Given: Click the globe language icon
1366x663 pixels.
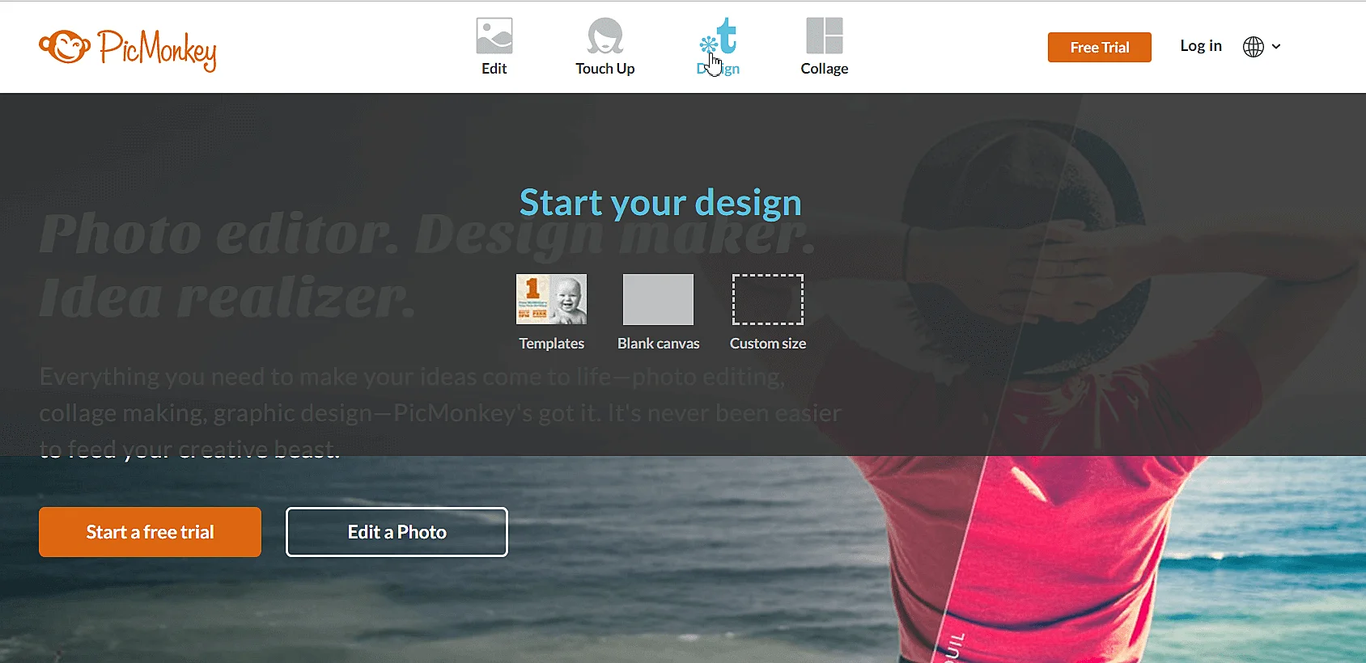Looking at the screenshot, I should [x=1254, y=47].
